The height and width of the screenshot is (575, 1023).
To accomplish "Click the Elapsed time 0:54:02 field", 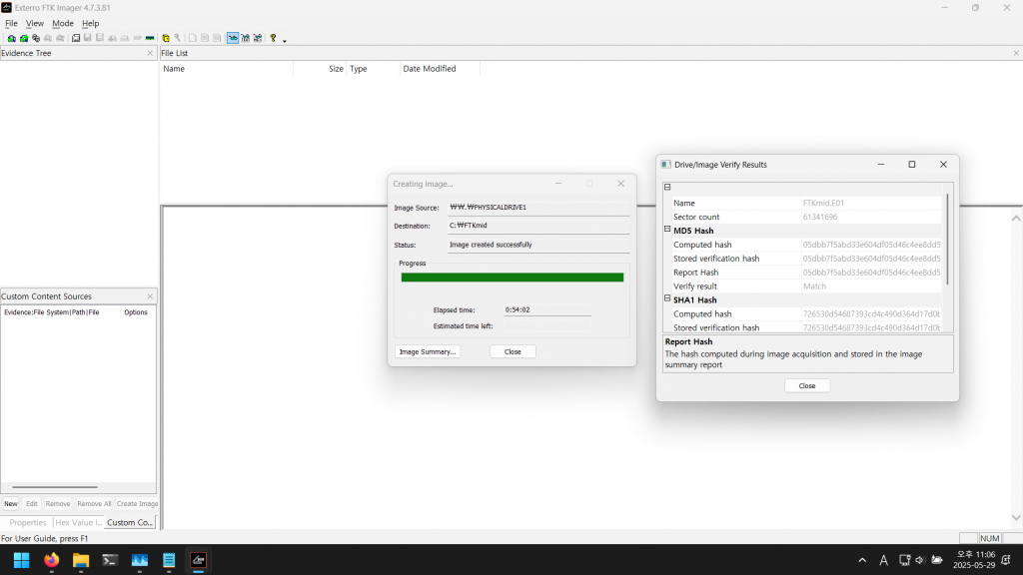I will coord(546,310).
